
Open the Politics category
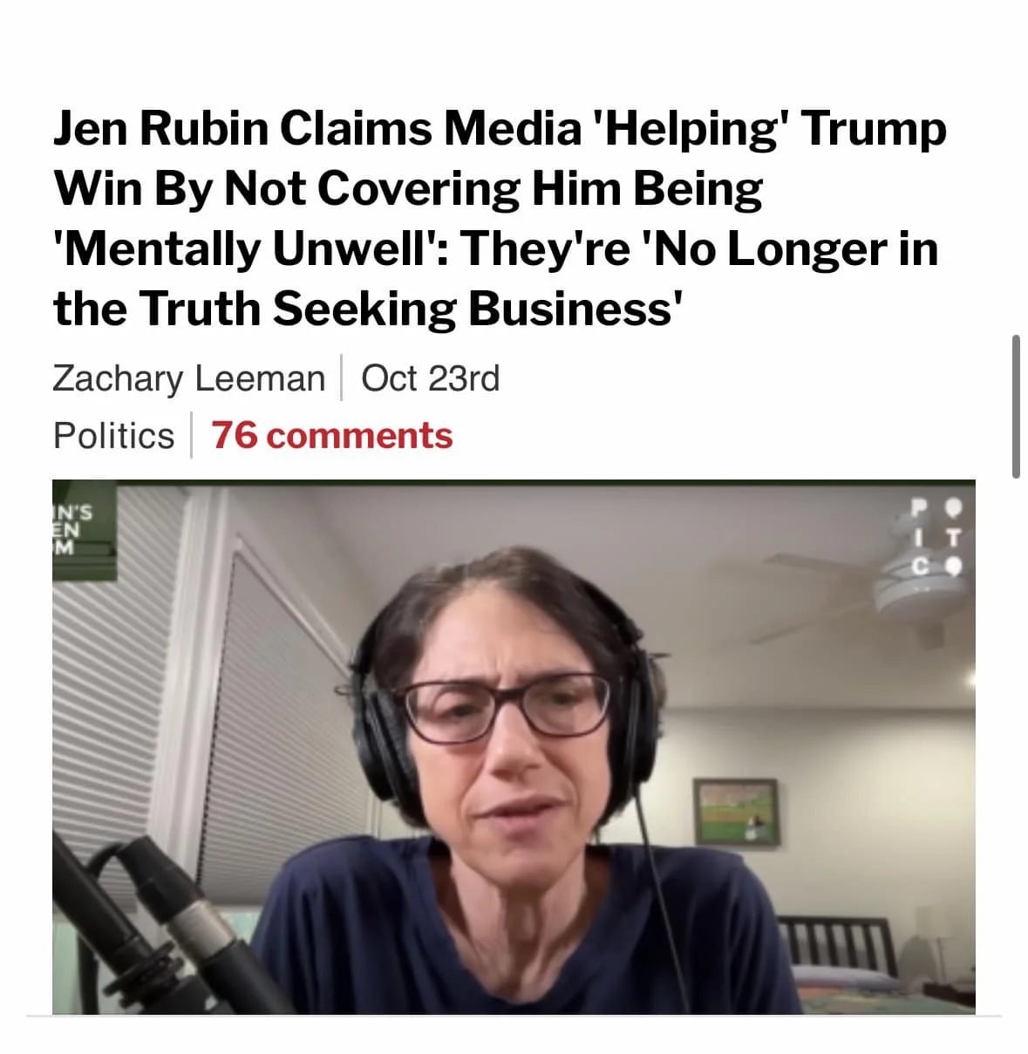coord(113,435)
